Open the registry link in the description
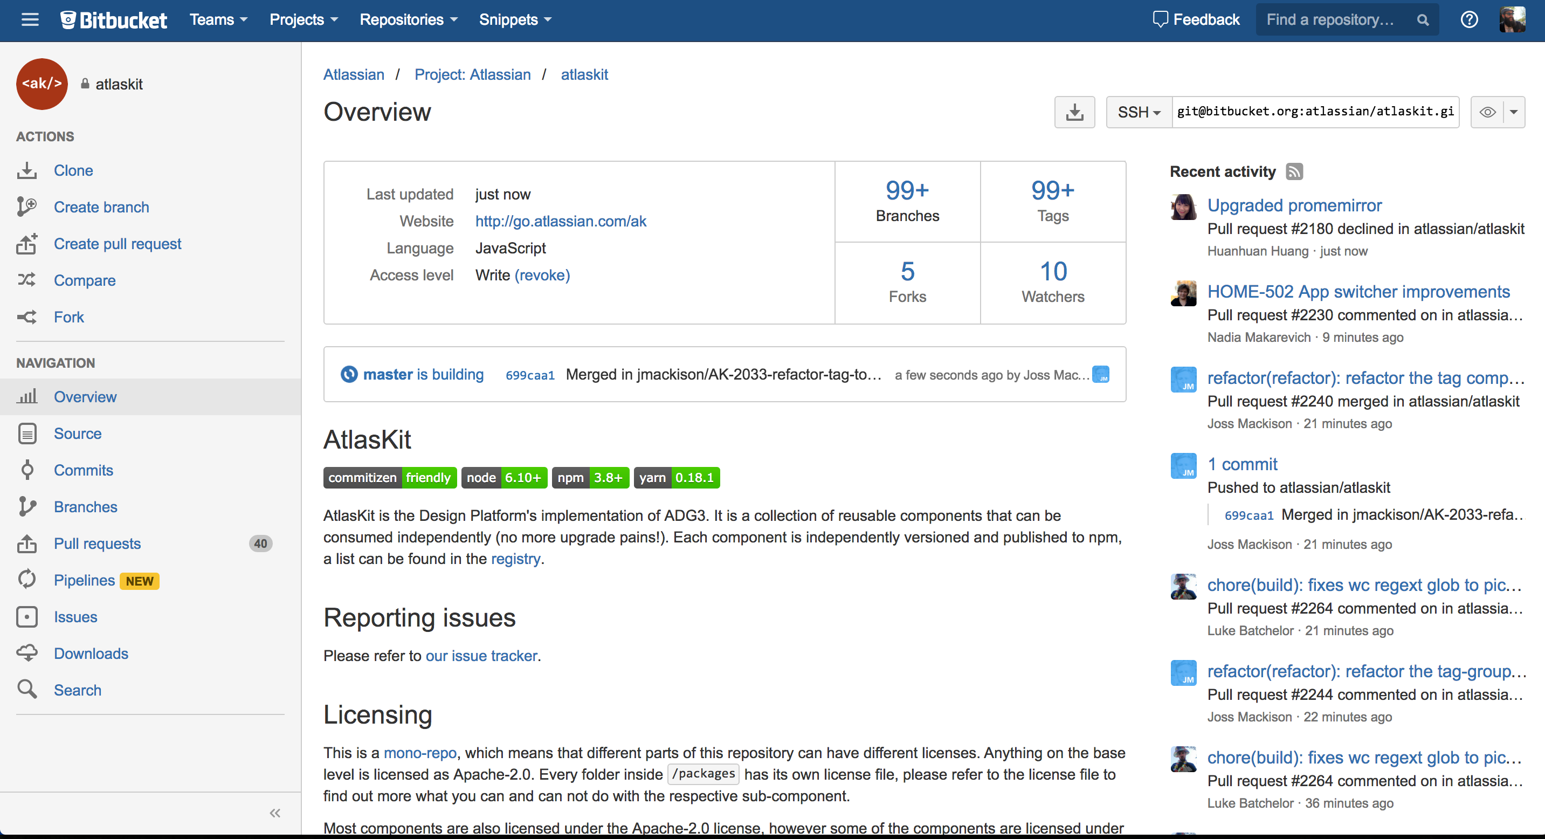 (515, 558)
